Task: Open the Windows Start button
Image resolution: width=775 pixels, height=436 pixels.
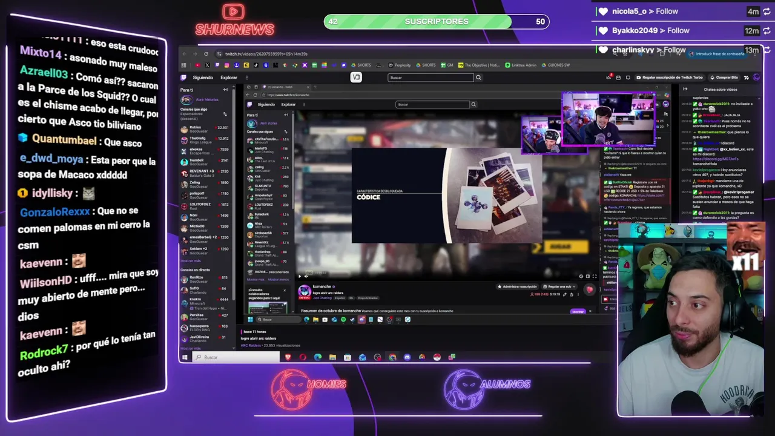Action: (185, 357)
